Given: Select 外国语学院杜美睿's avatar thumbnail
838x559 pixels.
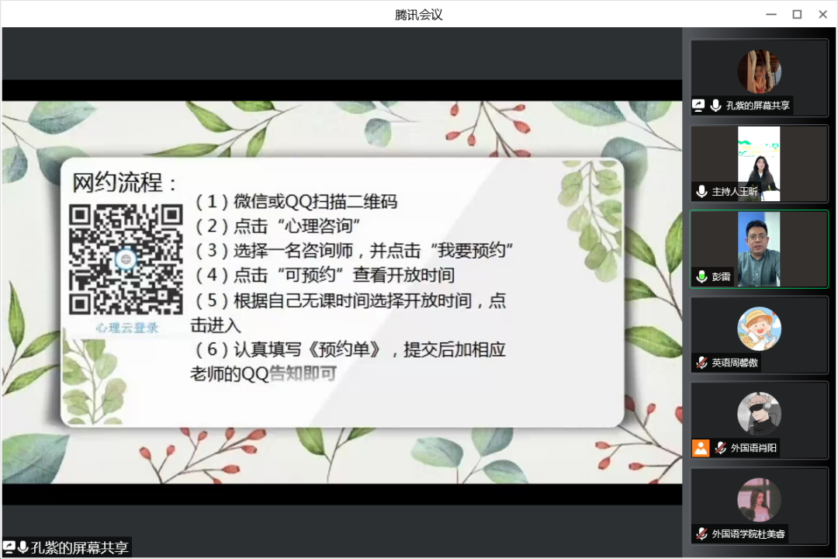Looking at the screenshot, I should point(759,499).
